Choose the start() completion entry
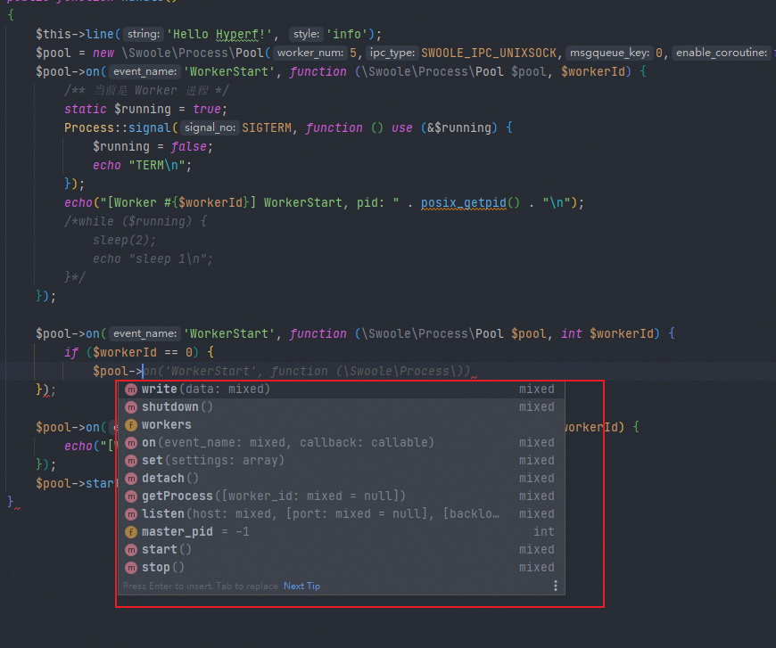 tap(342, 550)
